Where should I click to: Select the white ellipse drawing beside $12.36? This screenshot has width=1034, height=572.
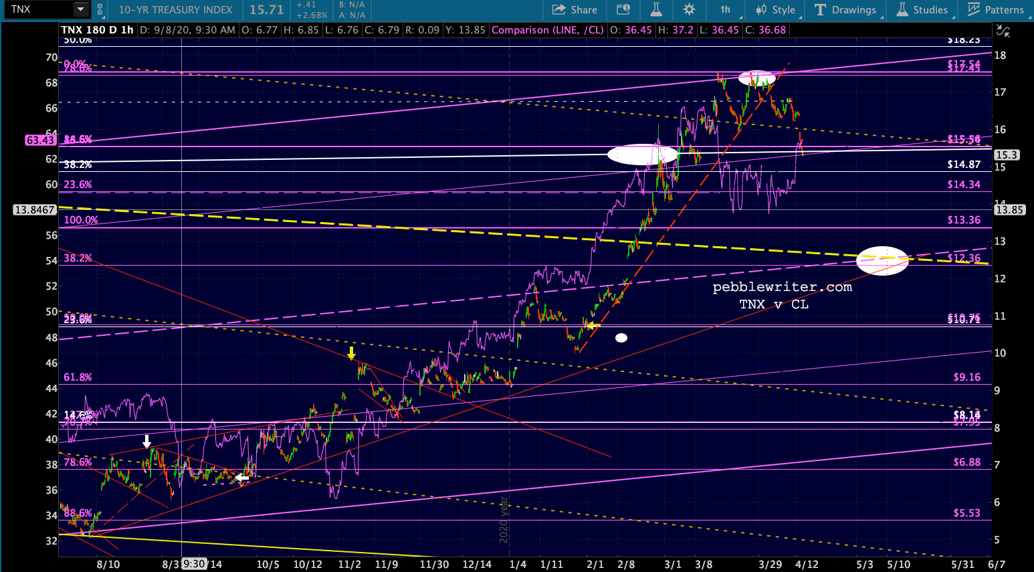tap(882, 261)
